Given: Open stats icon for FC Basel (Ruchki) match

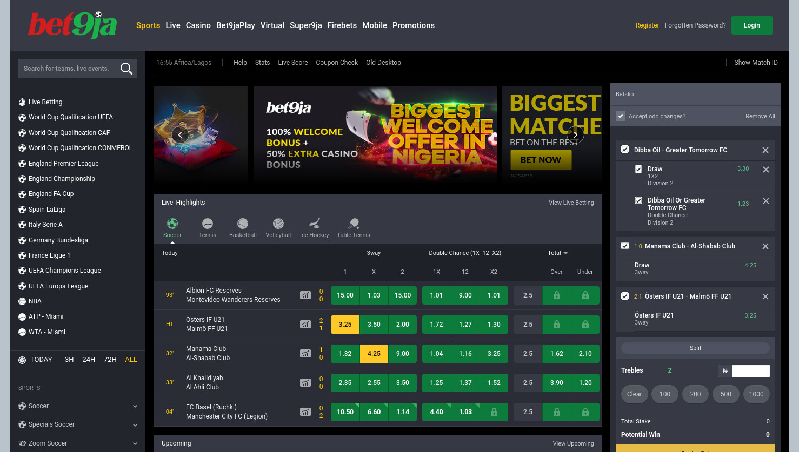Looking at the screenshot, I should (x=305, y=412).
